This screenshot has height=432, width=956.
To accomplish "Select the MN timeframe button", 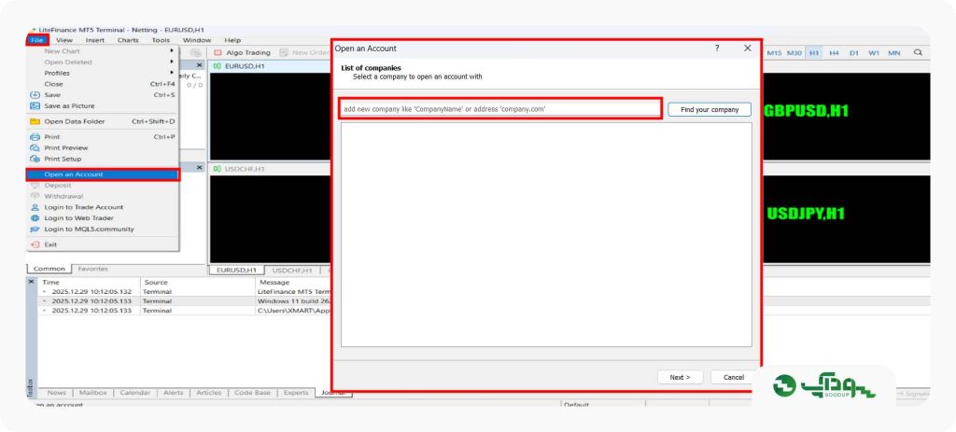I will click(893, 53).
